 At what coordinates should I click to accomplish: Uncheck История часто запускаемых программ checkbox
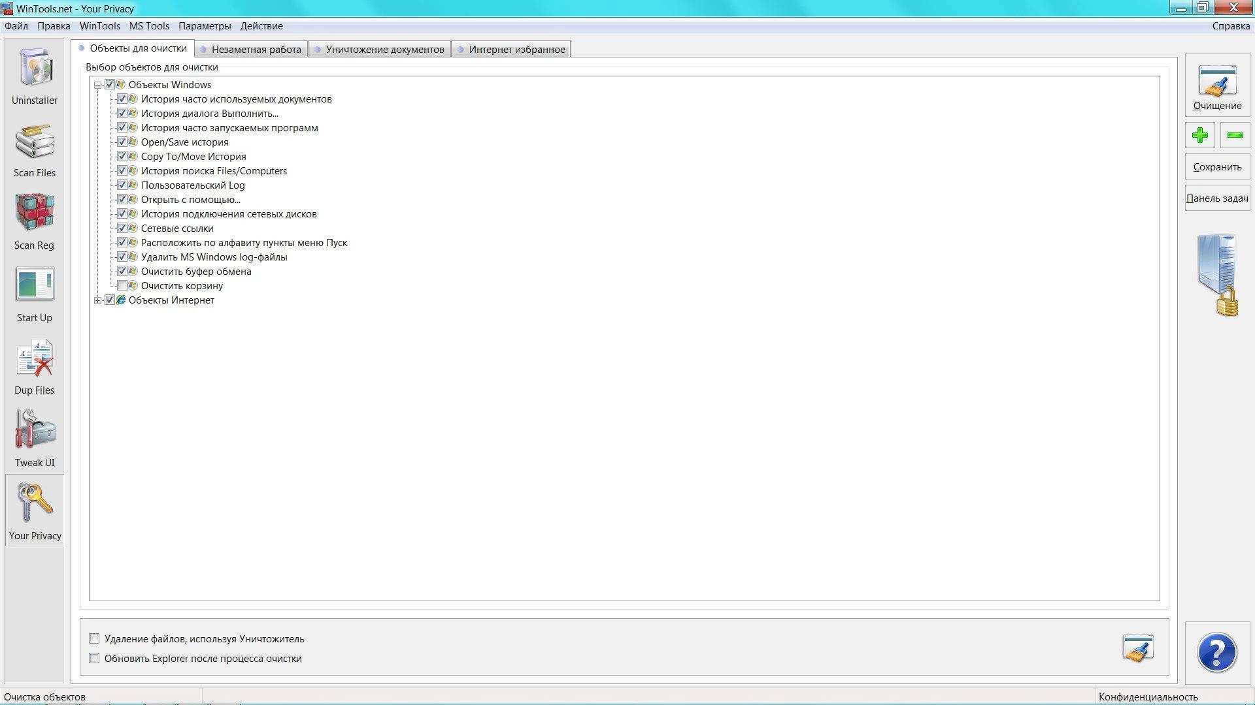(x=122, y=128)
